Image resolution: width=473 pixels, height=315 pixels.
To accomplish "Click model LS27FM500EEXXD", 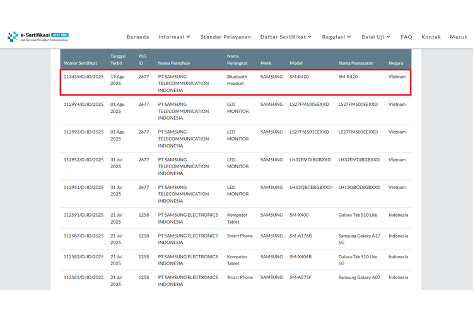I will [309, 105].
